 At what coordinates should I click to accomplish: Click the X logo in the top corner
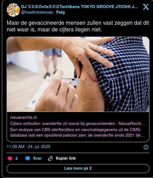(146, 7)
